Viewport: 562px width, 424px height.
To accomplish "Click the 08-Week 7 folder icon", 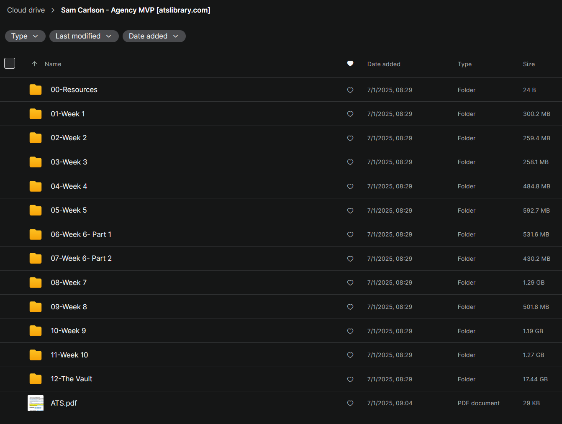I will tap(36, 283).
